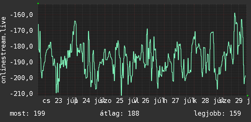Image resolution: width=251 pixels, height=122 pixels.
Task: Click the 'legjobb: 159' best value text
Action: pyautogui.click(x=217, y=114)
